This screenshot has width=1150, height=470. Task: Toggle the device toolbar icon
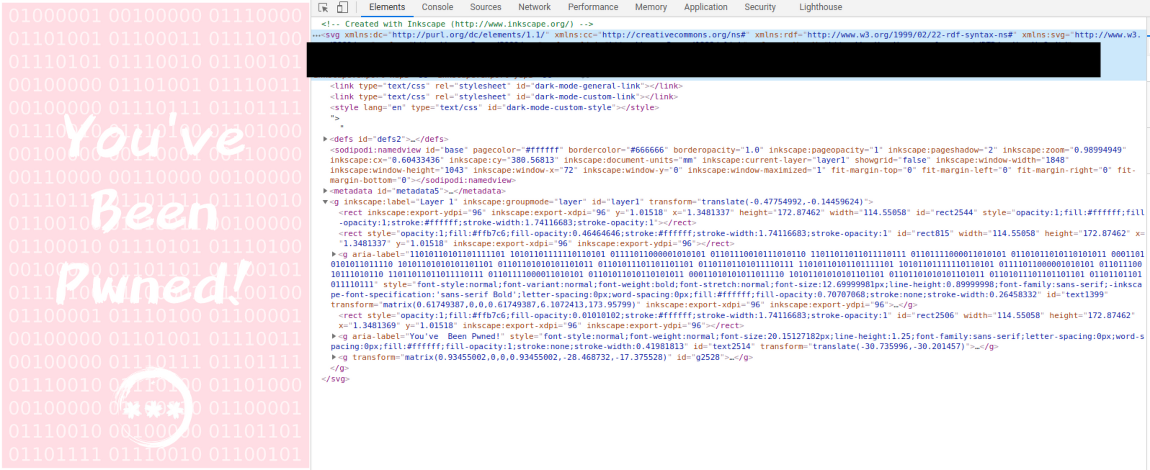(x=342, y=7)
